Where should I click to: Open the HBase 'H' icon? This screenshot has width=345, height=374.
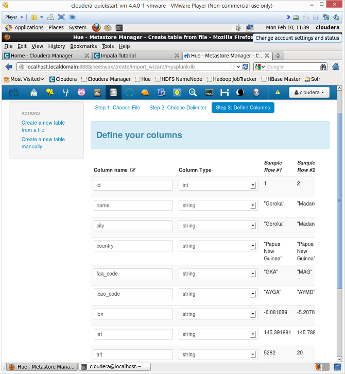tap(225, 93)
